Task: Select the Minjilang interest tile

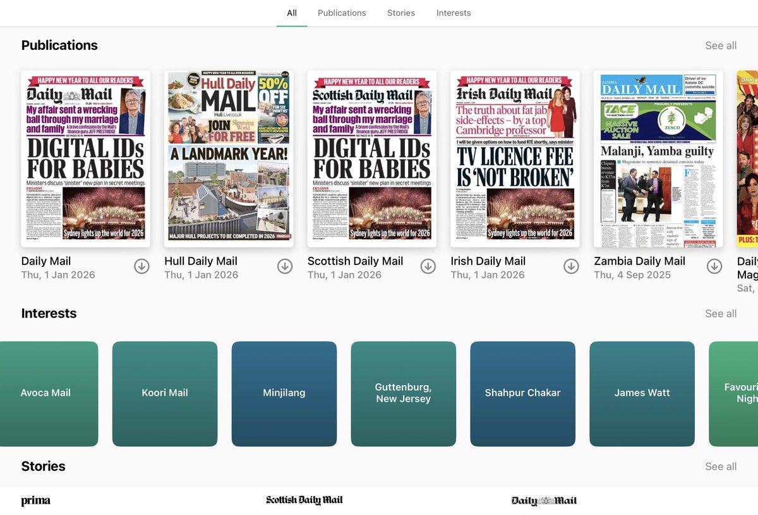Action: click(284, 394)
